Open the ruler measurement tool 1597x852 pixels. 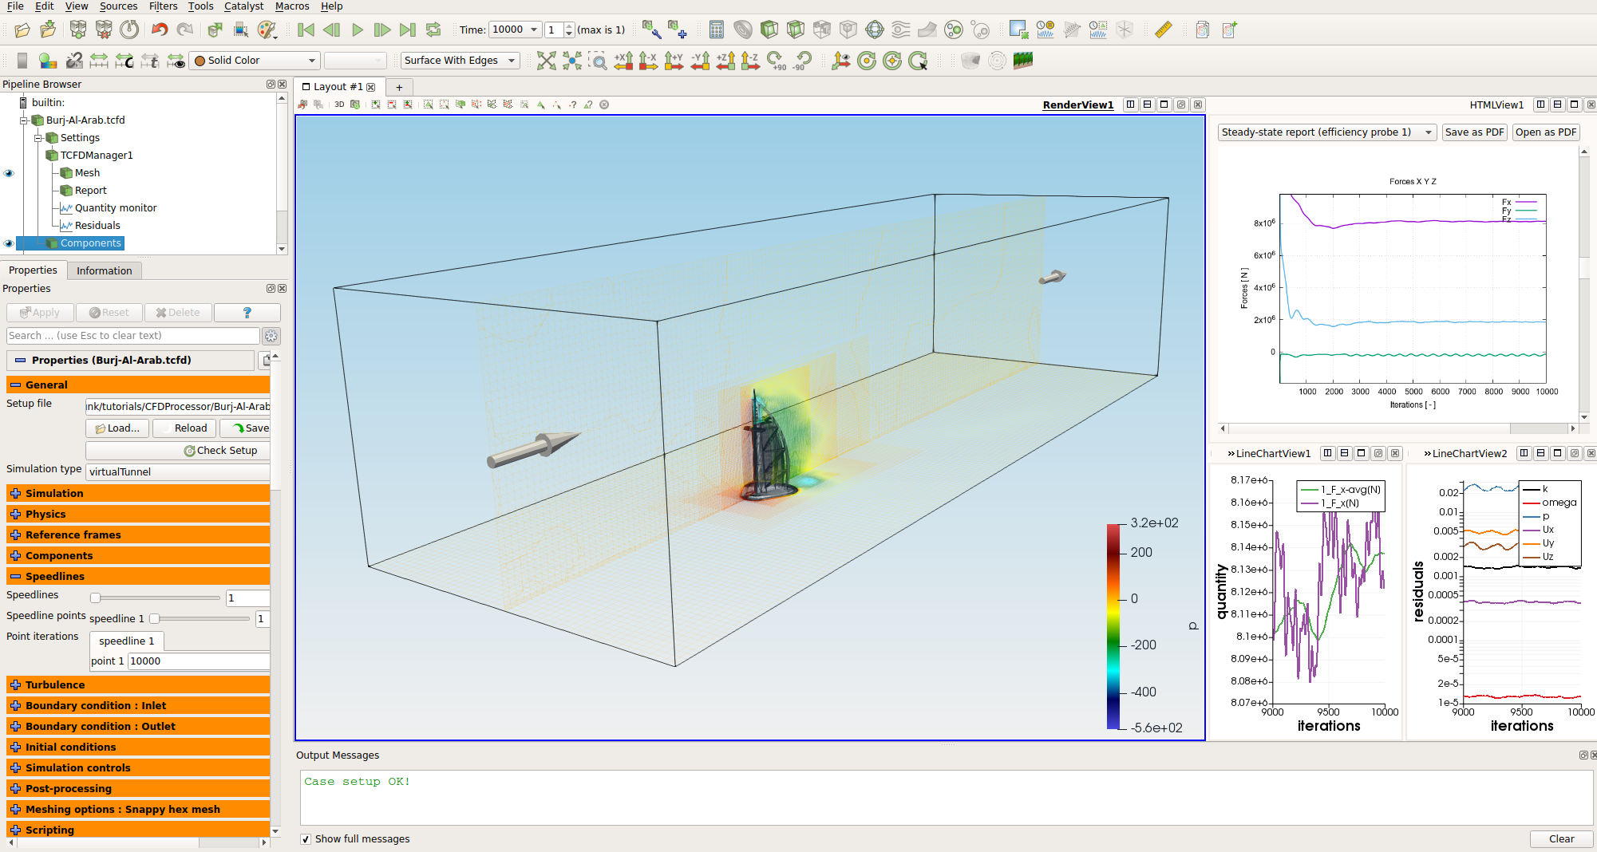click(x=1163, y=30)
